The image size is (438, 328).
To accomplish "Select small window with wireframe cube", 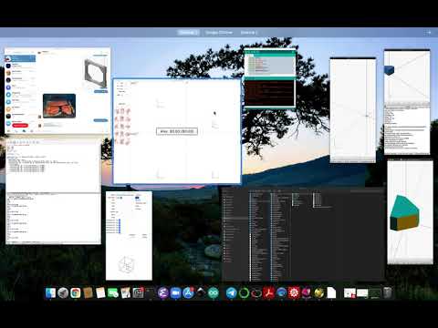I will pos(129,236).
